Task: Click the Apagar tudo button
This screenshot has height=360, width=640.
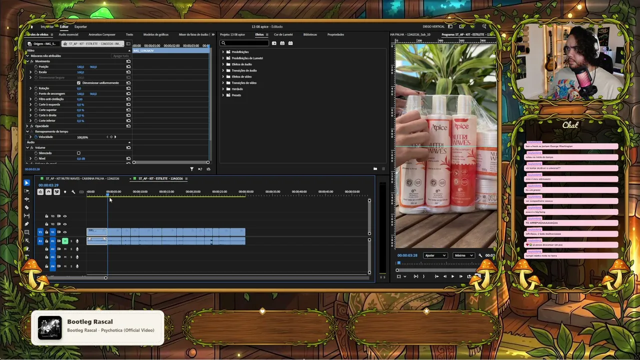Action: click(x=121, y=56)
